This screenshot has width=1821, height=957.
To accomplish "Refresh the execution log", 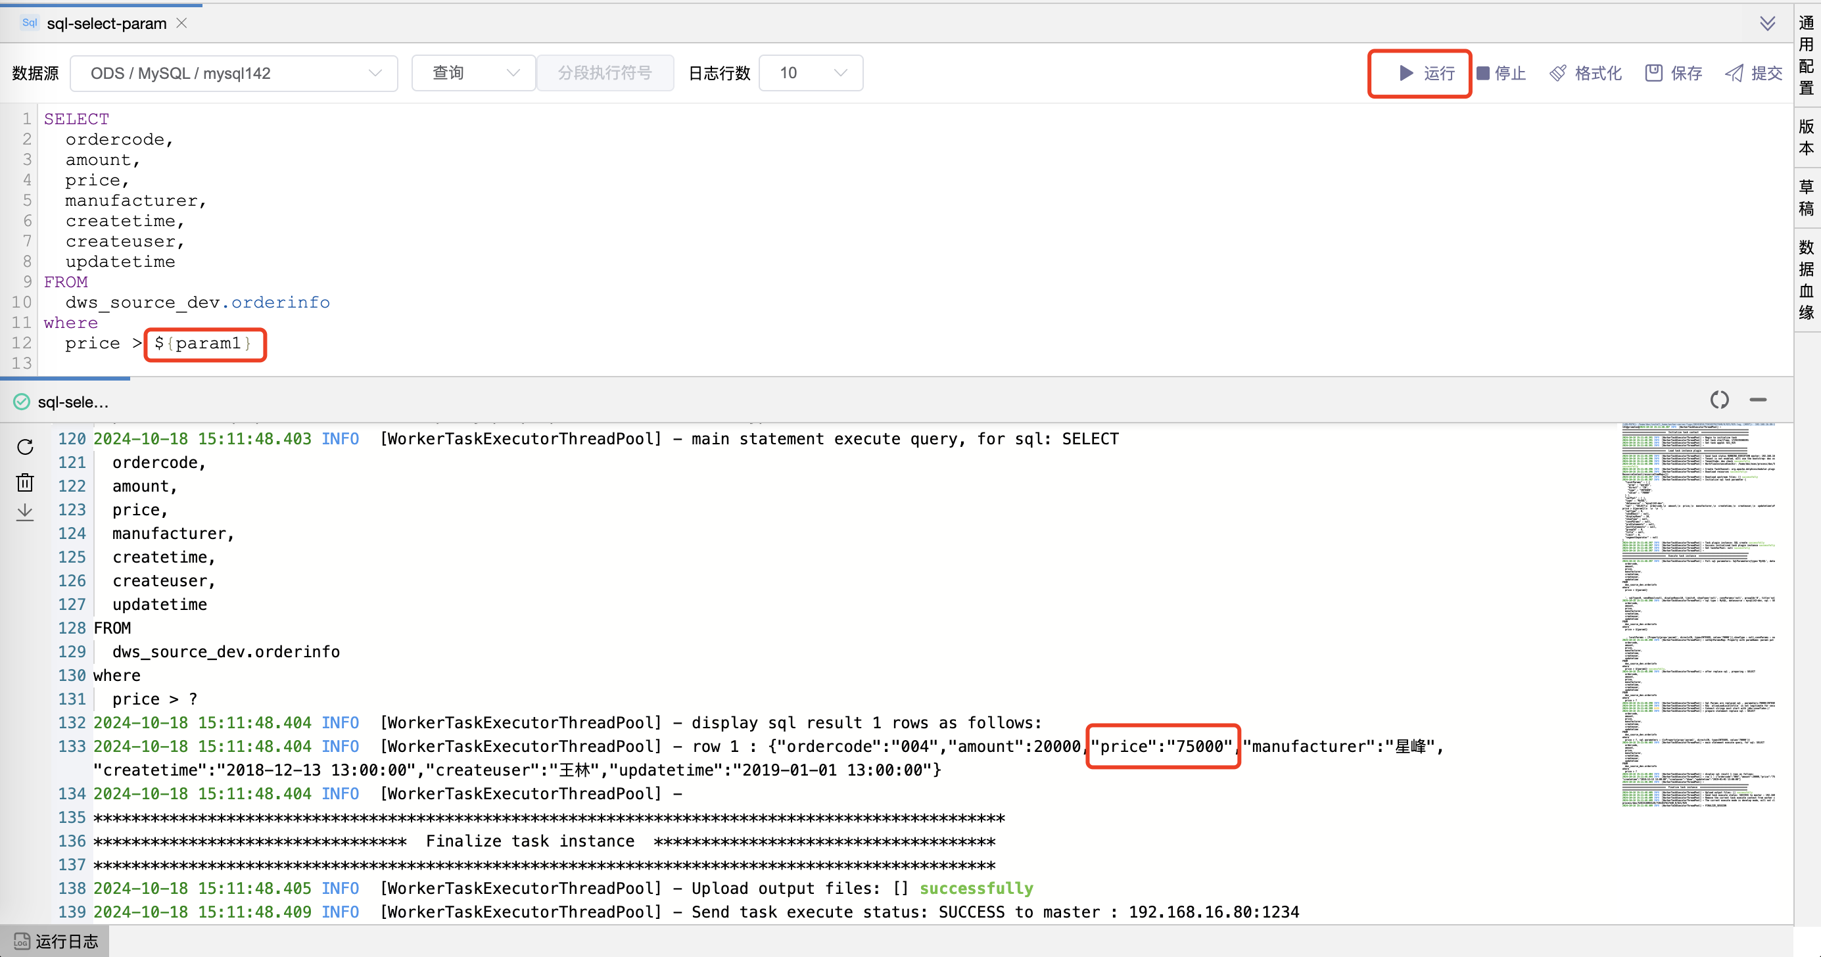I will click(25, 447).
